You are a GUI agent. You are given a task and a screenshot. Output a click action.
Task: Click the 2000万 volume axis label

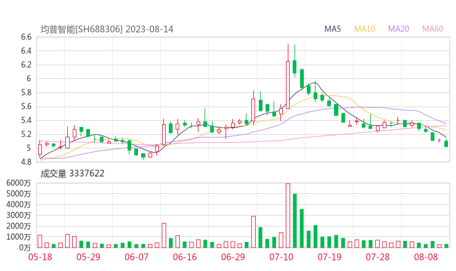[x=18, y=226]
